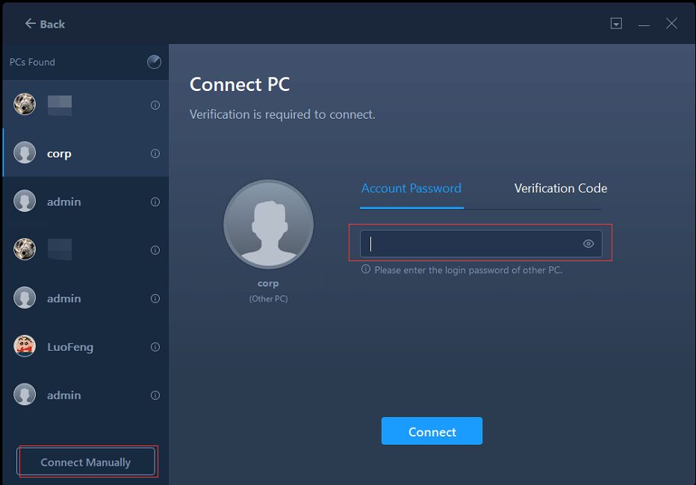Viewport: 696px width, 485px height.
Task: Click the large corp profile avatar
Action: [x=269, y=224]
